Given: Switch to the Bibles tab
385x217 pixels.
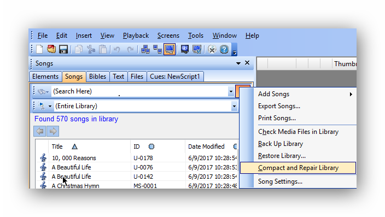Looking at the screenshot, I should 97,77.
